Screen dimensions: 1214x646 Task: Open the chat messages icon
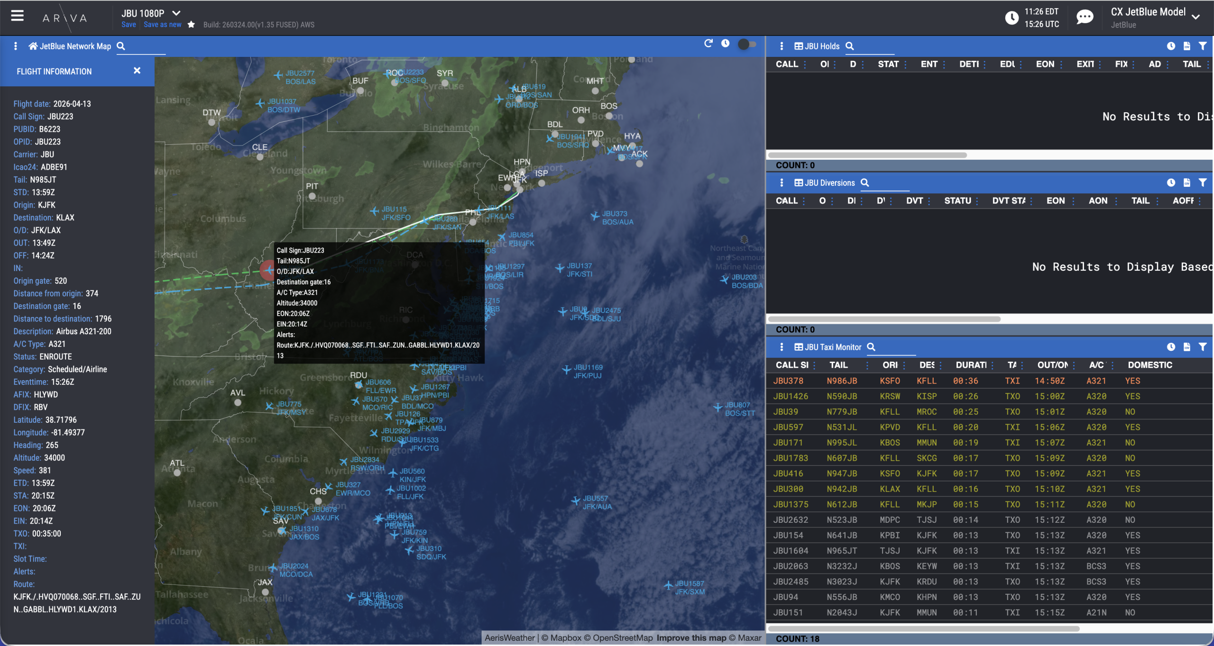coord(1085,18)
